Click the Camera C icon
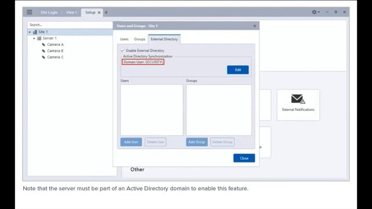This screenshot has height=209, width=372. pos(44,57)
